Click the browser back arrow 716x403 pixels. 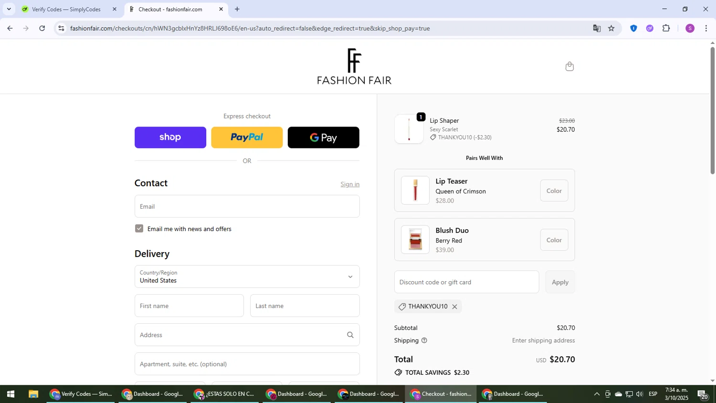(x=10, y=28)
